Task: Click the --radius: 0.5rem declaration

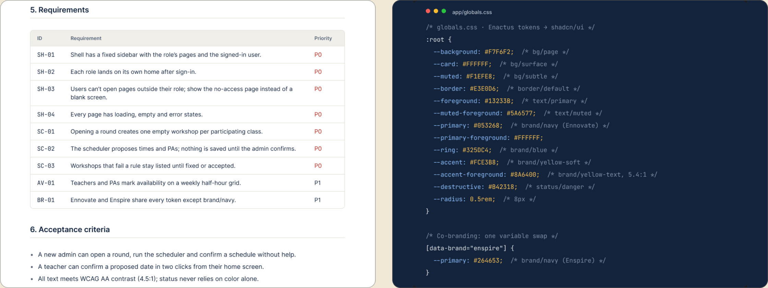Action: pos(464,199)
